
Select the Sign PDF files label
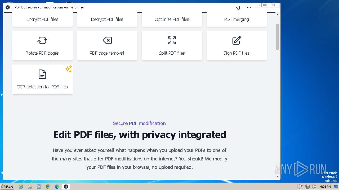[x=237, y=53]
